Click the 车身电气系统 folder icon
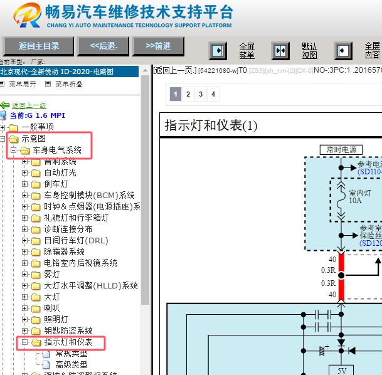Screen dimensions: 382x375 (25, 151)
